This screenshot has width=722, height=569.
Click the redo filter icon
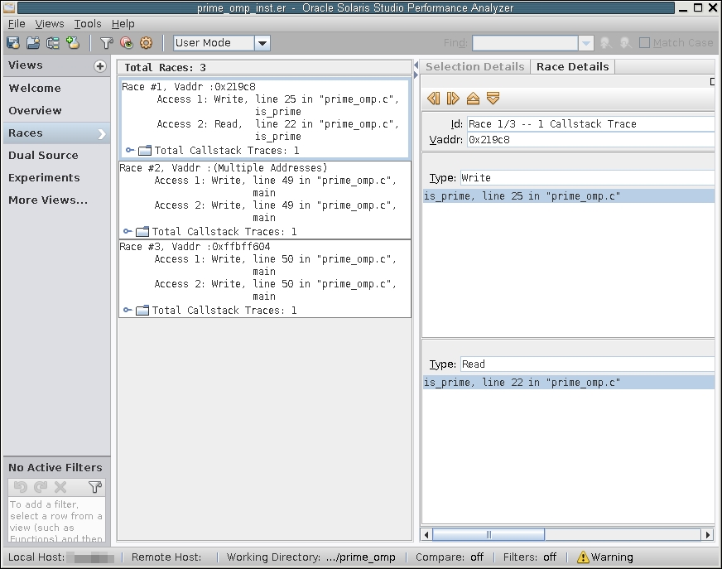tap(41, 486)
